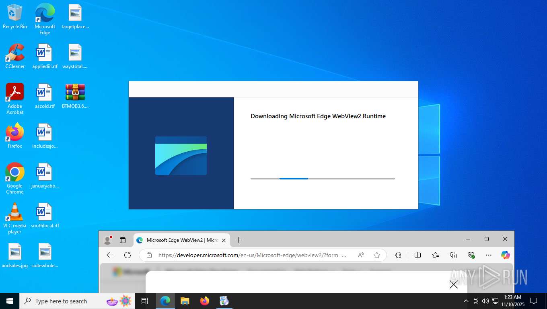Select the BTMOB3.6 WinRAR archive icon
The width and height of the screenshot is (547, 309).
click(75, 96)
